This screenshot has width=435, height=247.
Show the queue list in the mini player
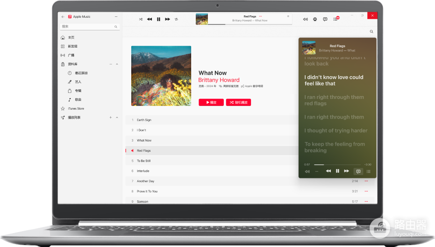[x=368, y=172]
